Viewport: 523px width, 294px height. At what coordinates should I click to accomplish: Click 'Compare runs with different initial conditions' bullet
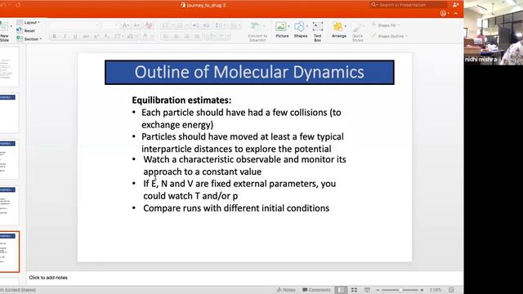point(236,208)
